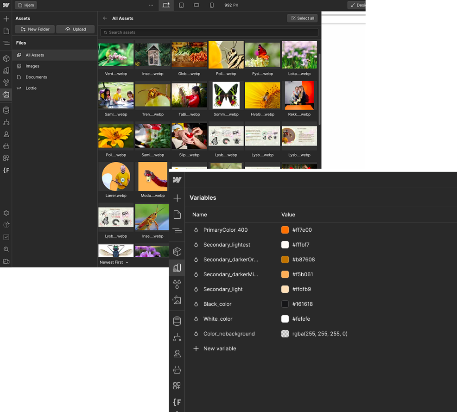This screenshot has width=457, height=412.
Task: Select the mobile portrait breakpoint icon
Action: pos(212,5)
